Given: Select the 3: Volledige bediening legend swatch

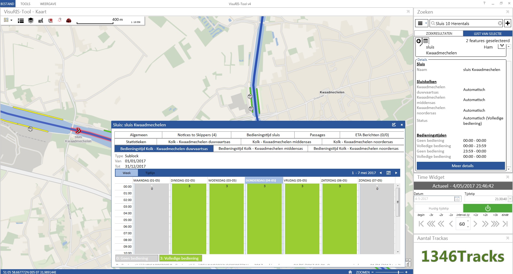Looking at the screenshot, I should coord(181,258).
